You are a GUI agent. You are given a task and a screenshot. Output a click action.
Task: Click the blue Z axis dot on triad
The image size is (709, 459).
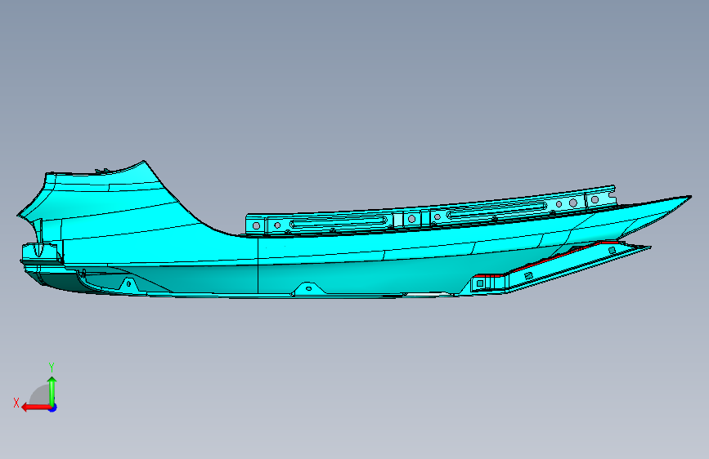(x=53, y=408)
